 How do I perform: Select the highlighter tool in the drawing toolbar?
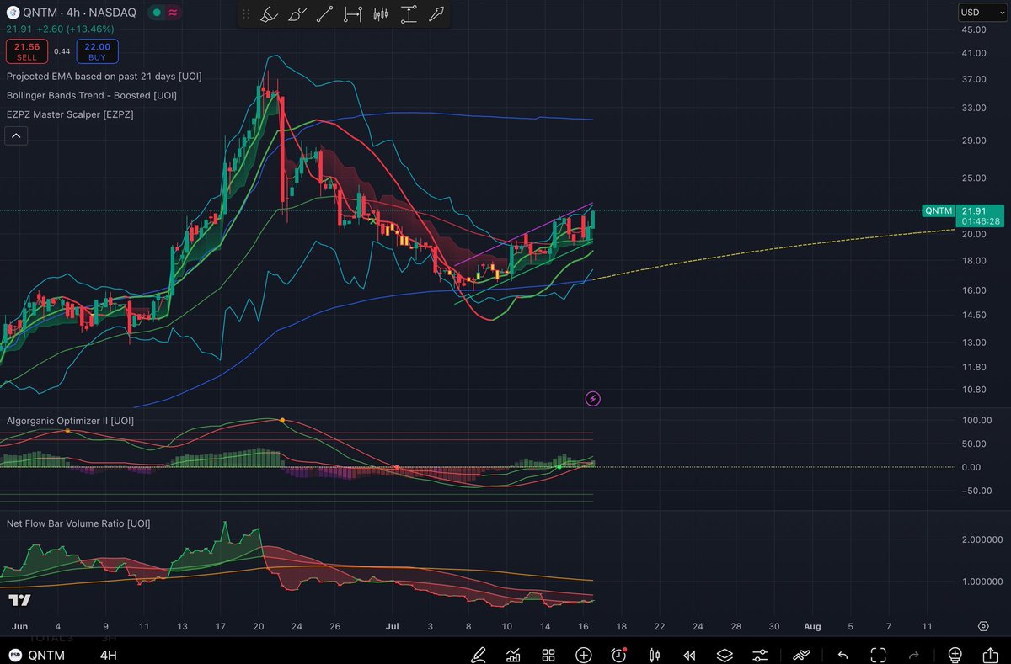coord(269,14)
